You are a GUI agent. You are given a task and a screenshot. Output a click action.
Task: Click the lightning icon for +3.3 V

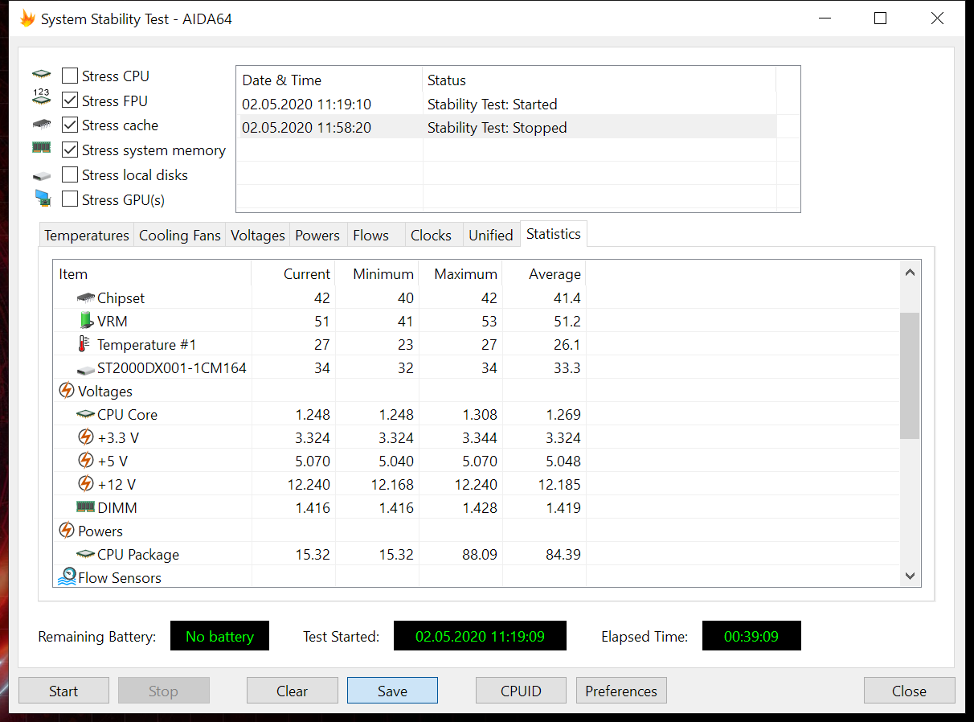[x=86, y=437]
